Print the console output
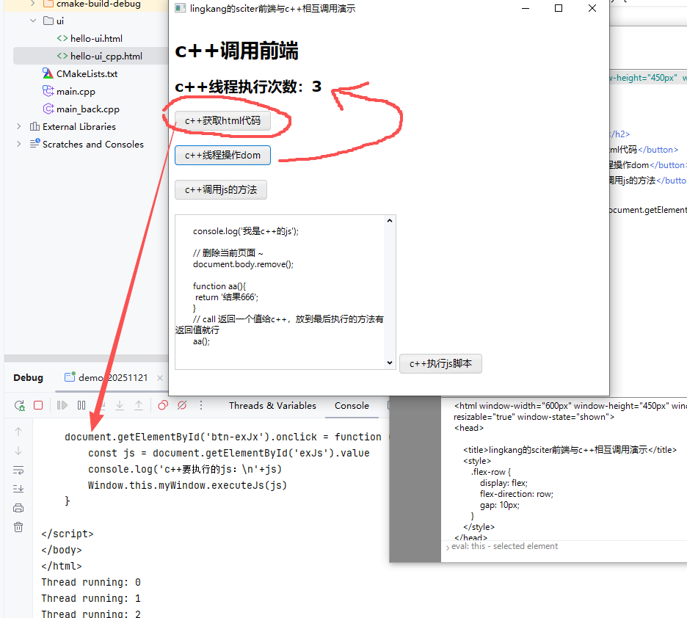Viewport: 687px width, 618px height. (x=19, y=508)
